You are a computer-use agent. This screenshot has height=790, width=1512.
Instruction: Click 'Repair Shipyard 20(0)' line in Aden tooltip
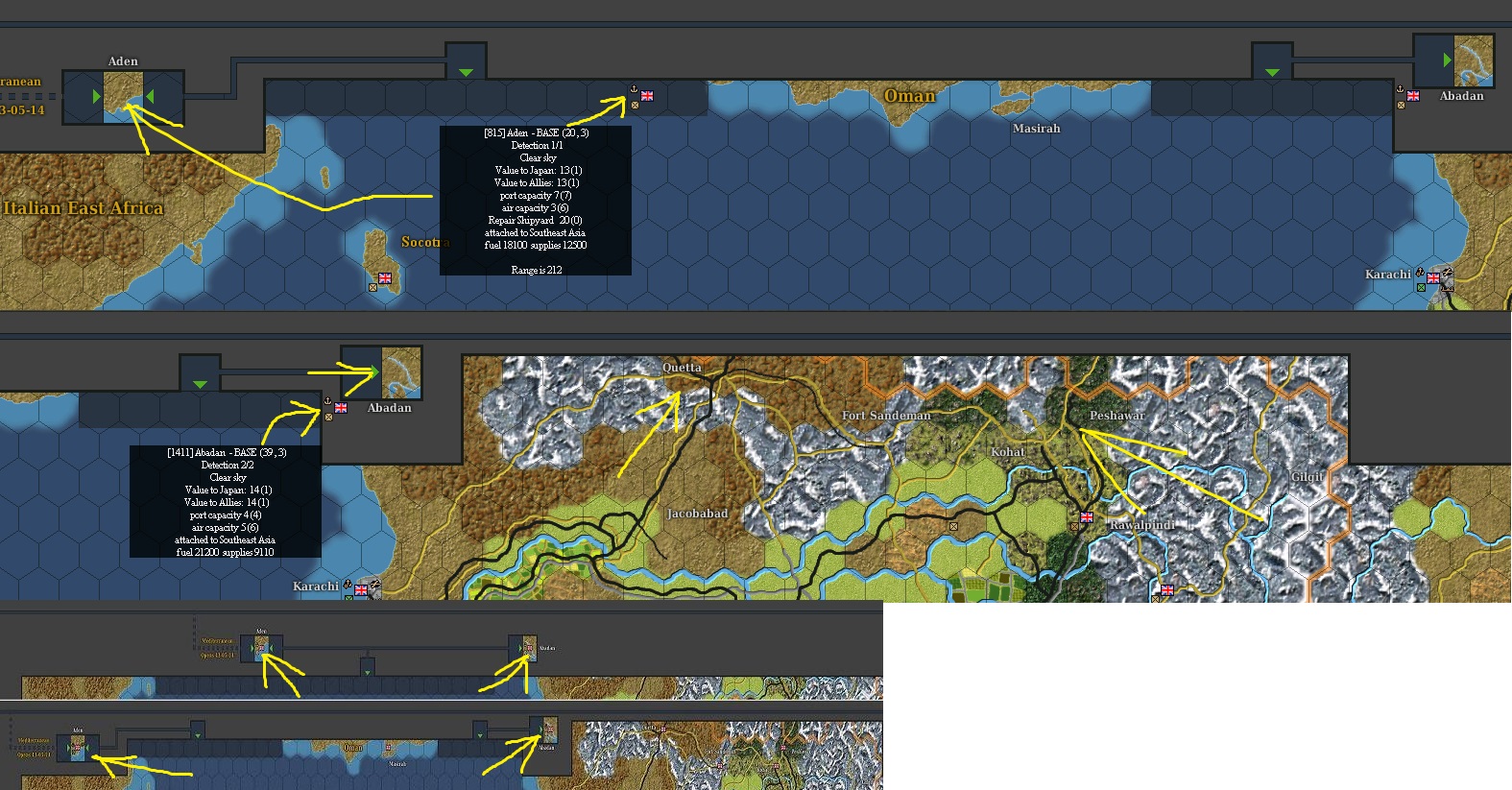coord(535,220)
